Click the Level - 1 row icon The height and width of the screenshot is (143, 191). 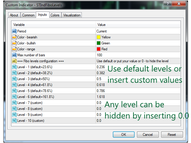point(14,67)
